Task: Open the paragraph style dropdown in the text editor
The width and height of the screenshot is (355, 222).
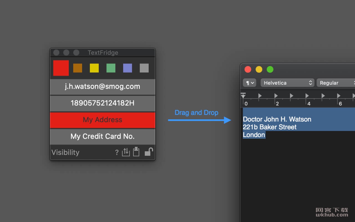Action: (x=249, y=83)
